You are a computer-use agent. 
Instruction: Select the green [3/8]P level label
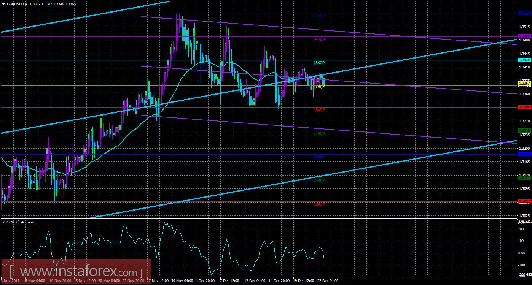coord(319,180)
